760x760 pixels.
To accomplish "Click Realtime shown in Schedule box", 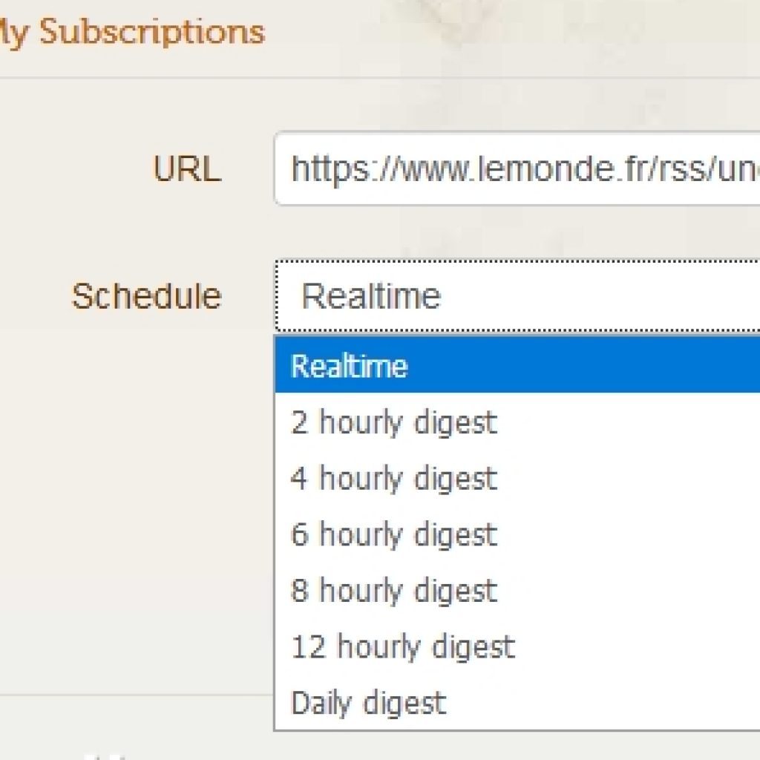I will [x=371, y=296].
